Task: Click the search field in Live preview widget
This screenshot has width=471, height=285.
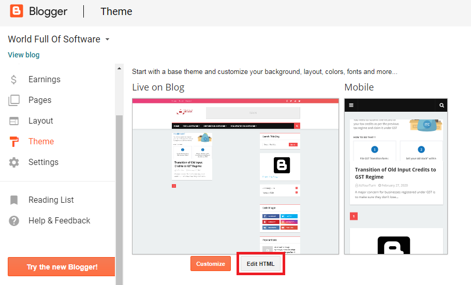Action: [275, 144]
